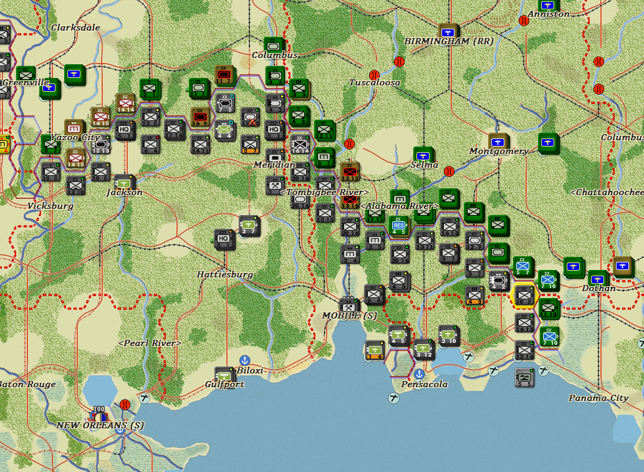Select the red-marker infantry unit 6-4
The image size is (644, 472).
pyautogui.click(x=150, y=145)
